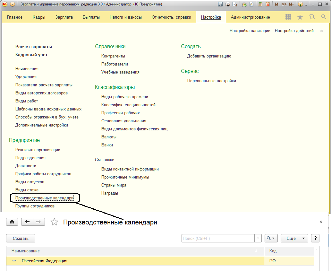Screen dimensions: 331x271
Task: Select the Российская Федерация row
Action: (45, 261)
